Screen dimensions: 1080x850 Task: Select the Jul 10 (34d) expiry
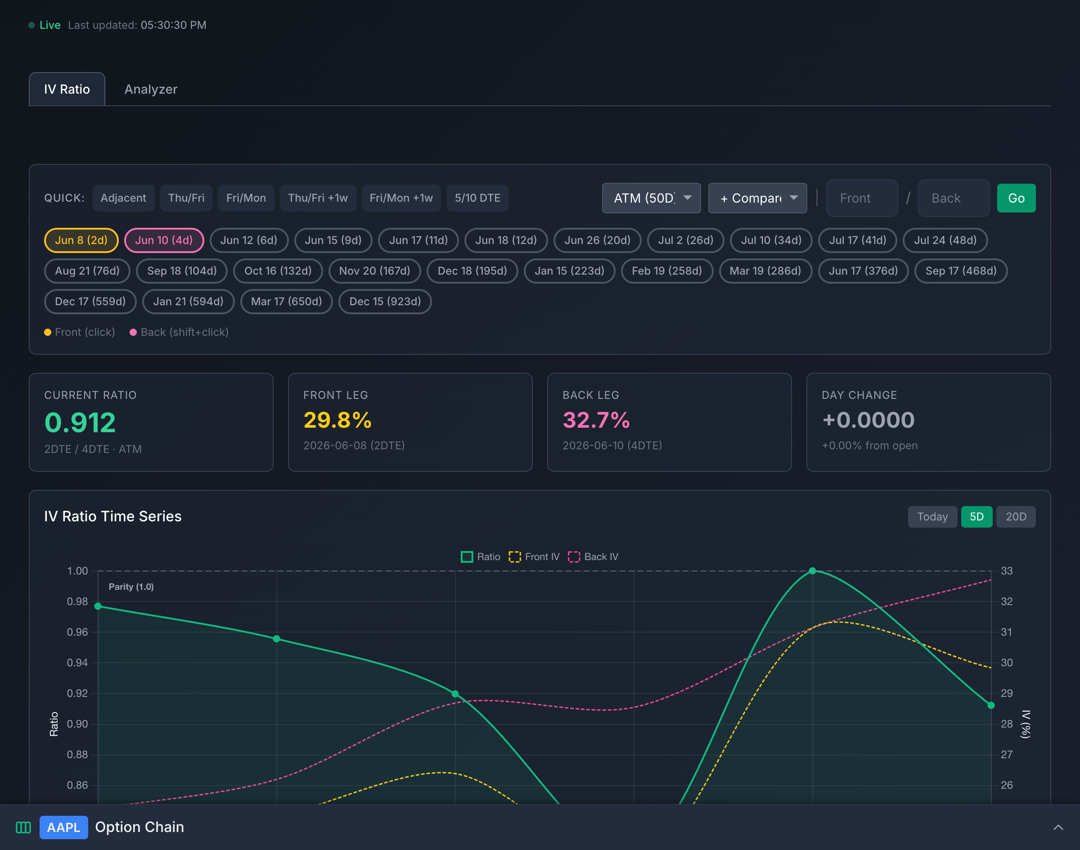(771, 240)
